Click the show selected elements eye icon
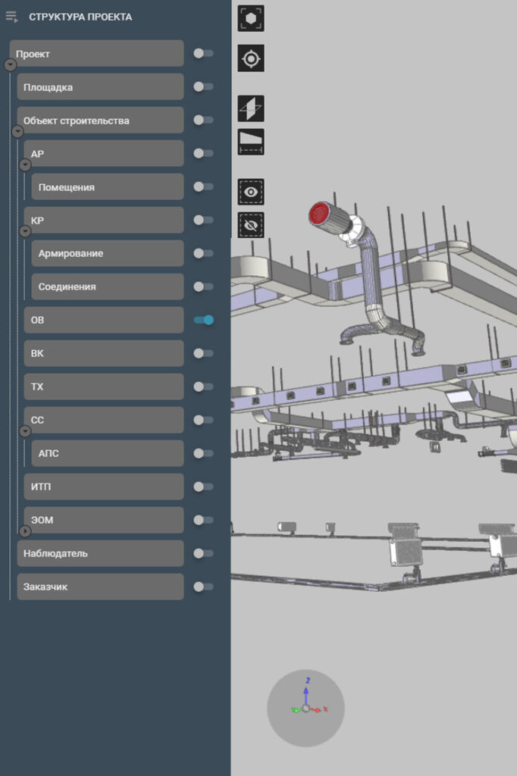 [x=251, y=192]
